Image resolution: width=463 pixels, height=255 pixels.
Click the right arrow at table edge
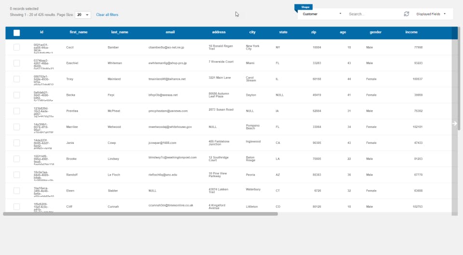coord(454,124)
